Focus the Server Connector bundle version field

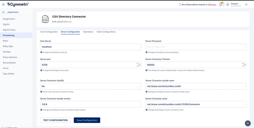91,104
